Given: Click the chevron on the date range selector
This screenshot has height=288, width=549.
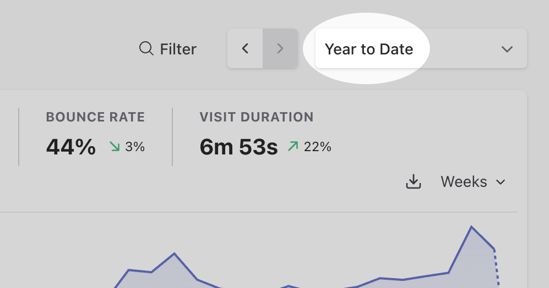Looking at the screenshot, I should tap(507, 49).
